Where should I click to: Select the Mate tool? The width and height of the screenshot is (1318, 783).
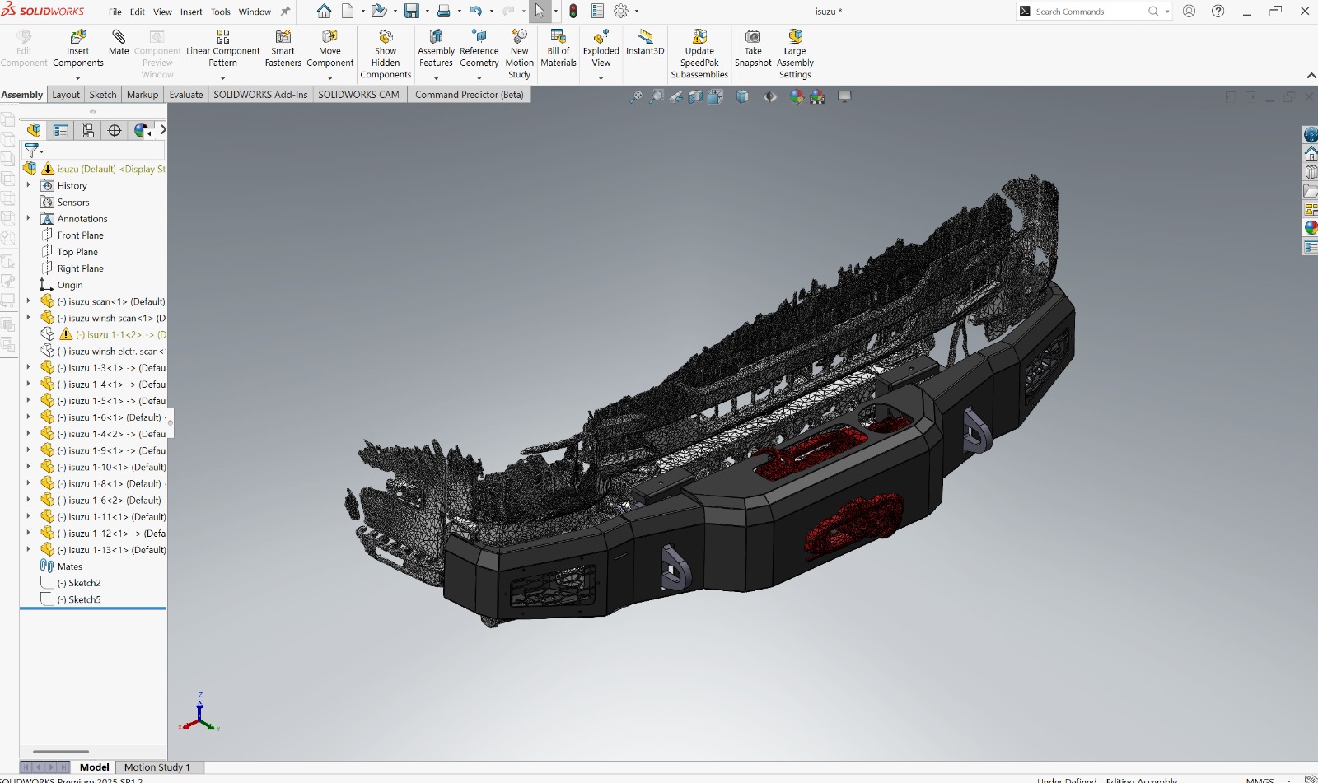point(119,43)
